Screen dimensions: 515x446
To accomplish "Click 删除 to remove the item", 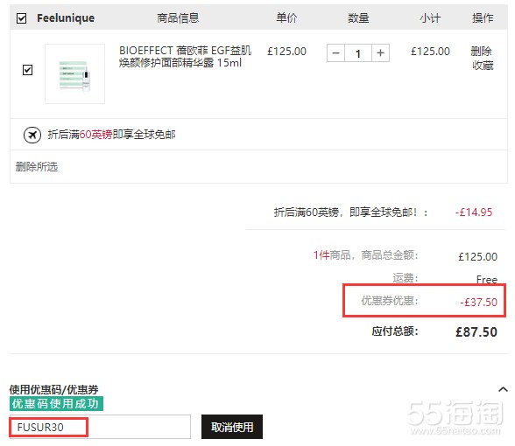I will [481, 51].
